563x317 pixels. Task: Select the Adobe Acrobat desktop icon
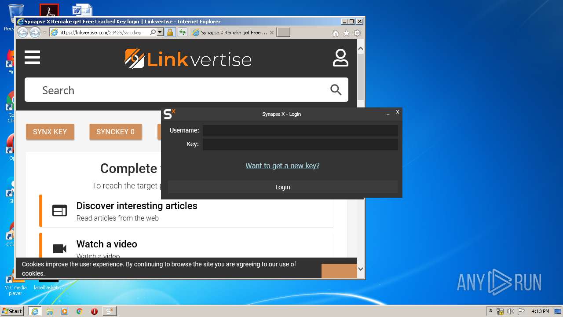(49, 10)
